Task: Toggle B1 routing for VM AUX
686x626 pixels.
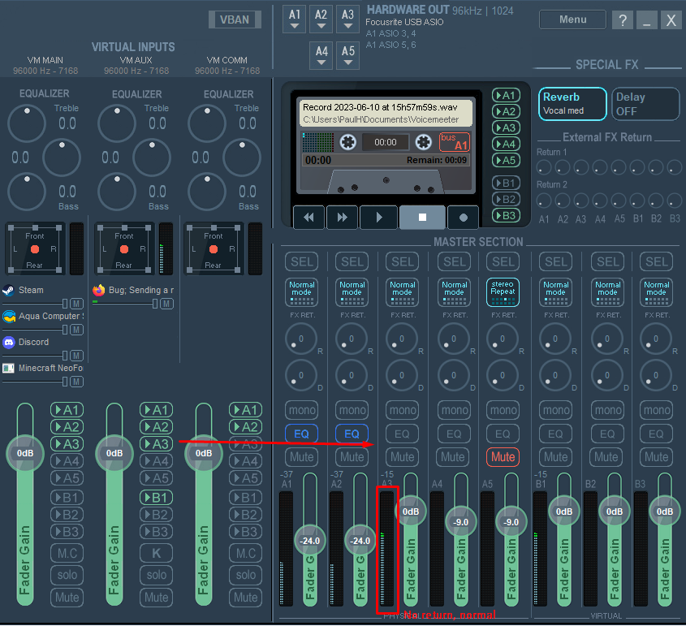Action: pyautogui.click(x=157, y=497)
